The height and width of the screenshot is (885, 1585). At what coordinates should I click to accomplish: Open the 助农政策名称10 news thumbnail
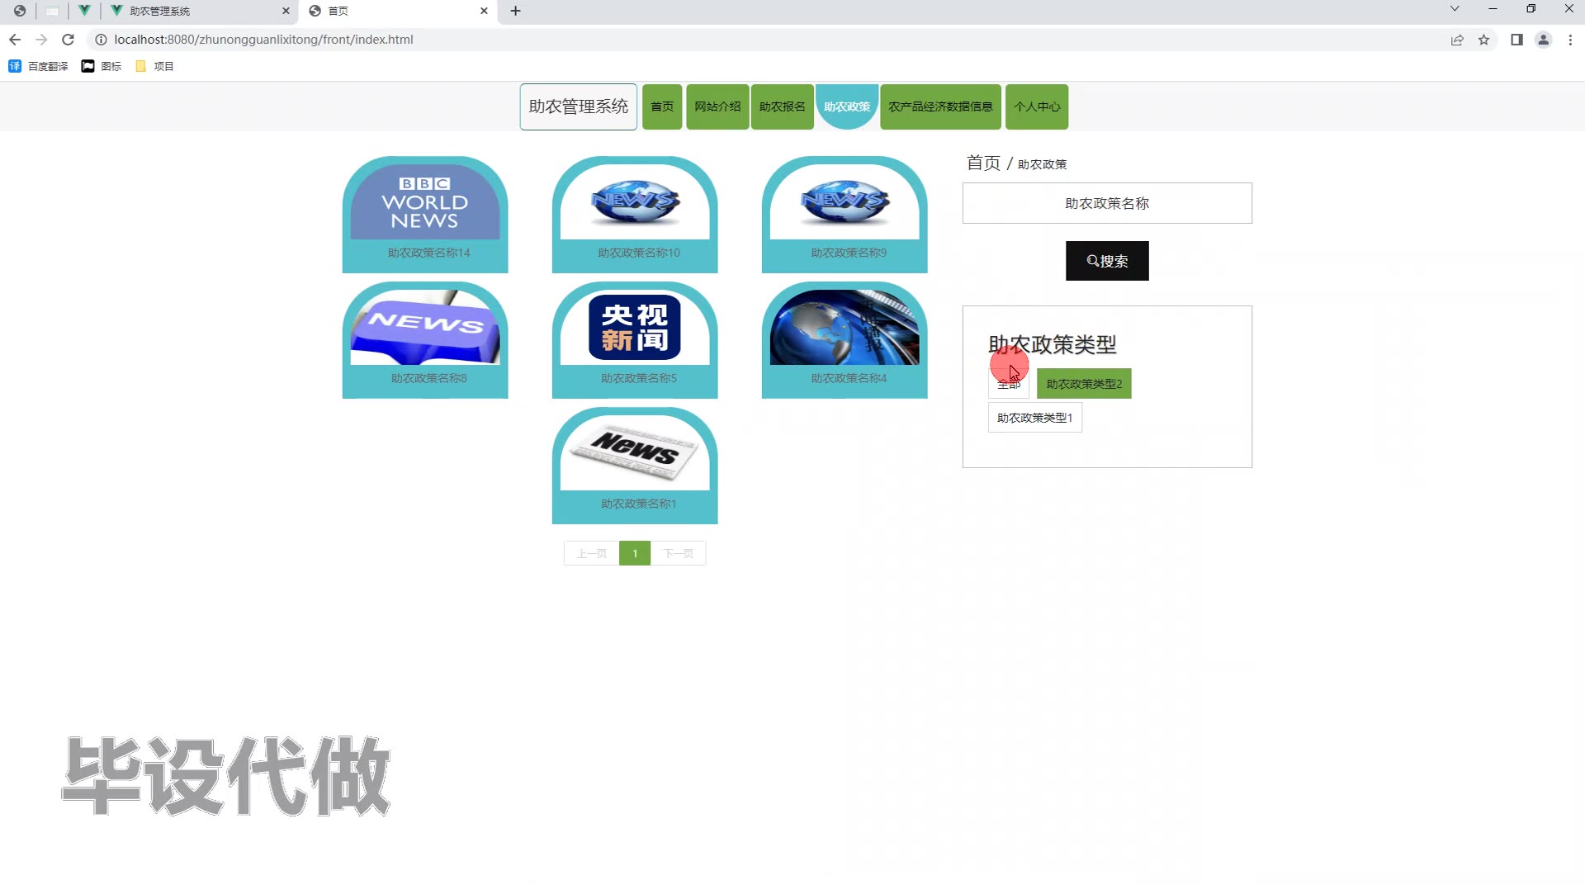(x=635, y=202)
